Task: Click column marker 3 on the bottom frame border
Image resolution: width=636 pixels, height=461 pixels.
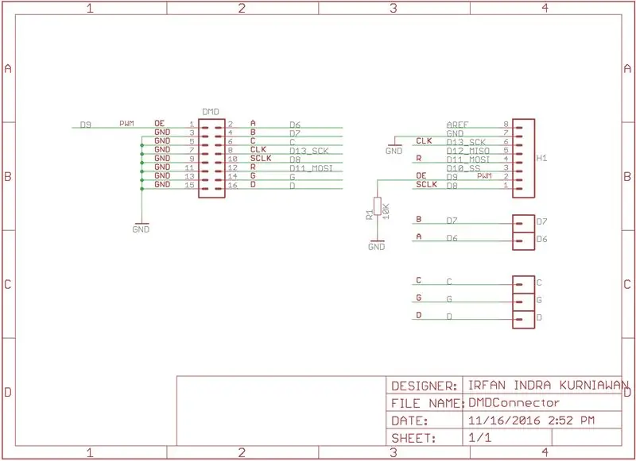Action: pos(394,452)
